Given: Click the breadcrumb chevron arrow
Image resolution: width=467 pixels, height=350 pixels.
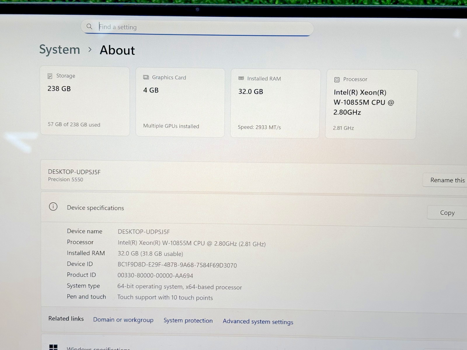Looking at the screenshot, I should 90,50.
